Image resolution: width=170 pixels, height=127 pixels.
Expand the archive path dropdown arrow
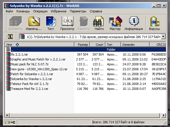tap(163, 37)
